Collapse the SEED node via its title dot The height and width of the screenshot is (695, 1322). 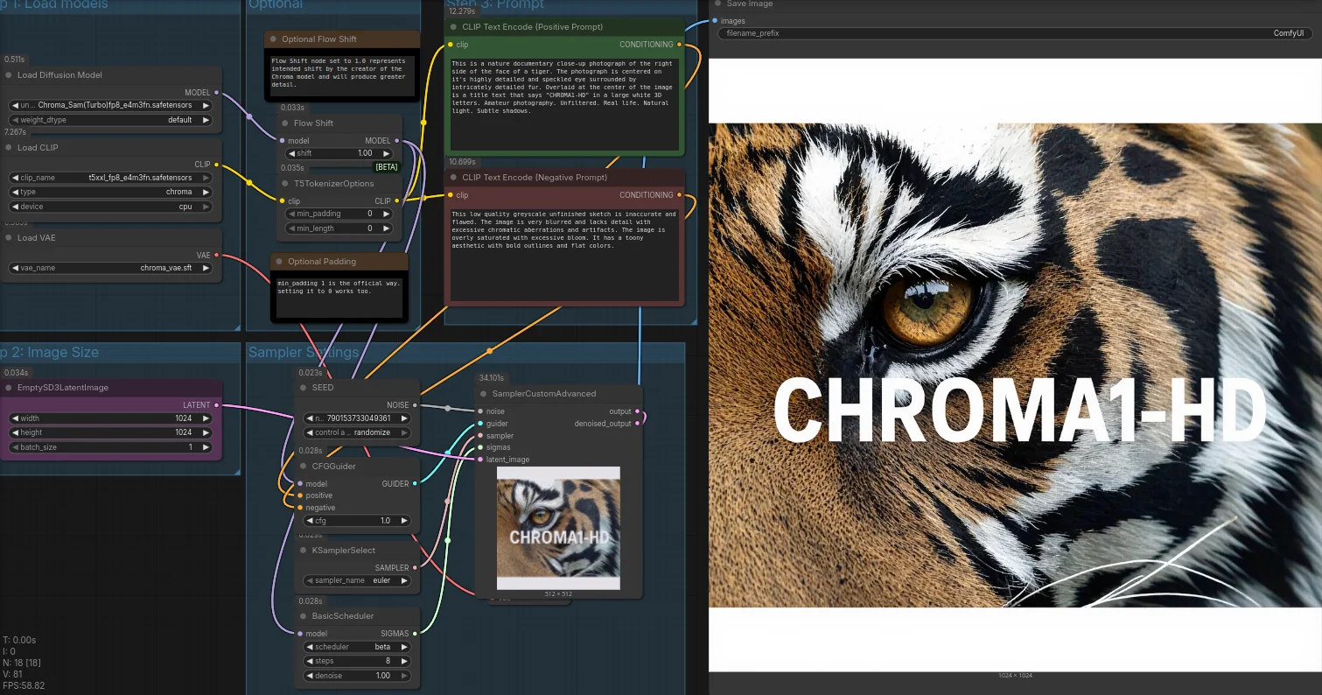click(x=304, y=388)
